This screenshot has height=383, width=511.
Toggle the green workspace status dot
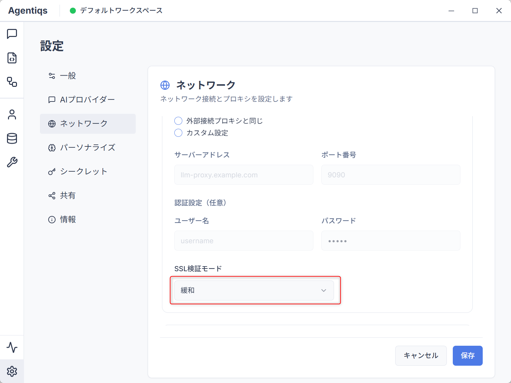72,10
